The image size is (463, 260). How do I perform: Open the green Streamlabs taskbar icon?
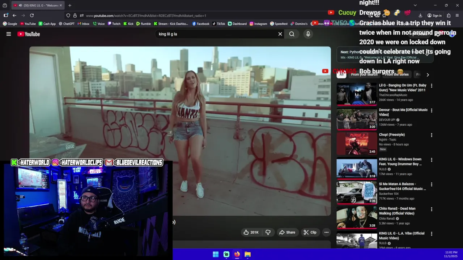226,254
